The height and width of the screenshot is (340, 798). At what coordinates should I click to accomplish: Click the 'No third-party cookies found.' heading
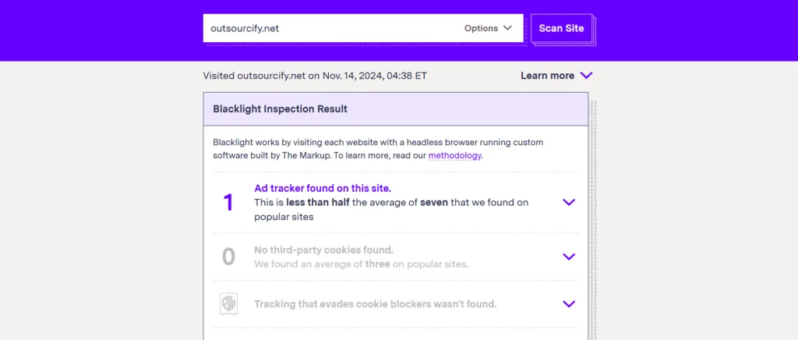(323, 250)
